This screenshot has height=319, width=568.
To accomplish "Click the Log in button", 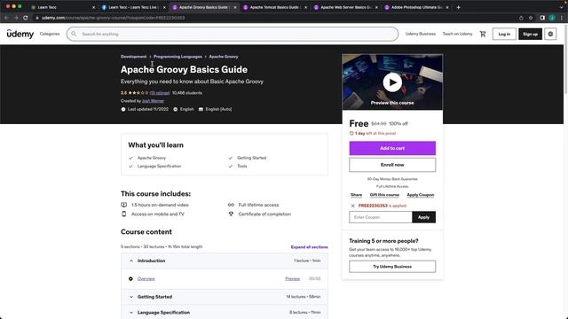I will [504, 34].
